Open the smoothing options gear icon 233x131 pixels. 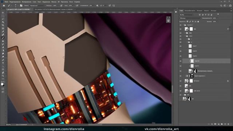97,6
